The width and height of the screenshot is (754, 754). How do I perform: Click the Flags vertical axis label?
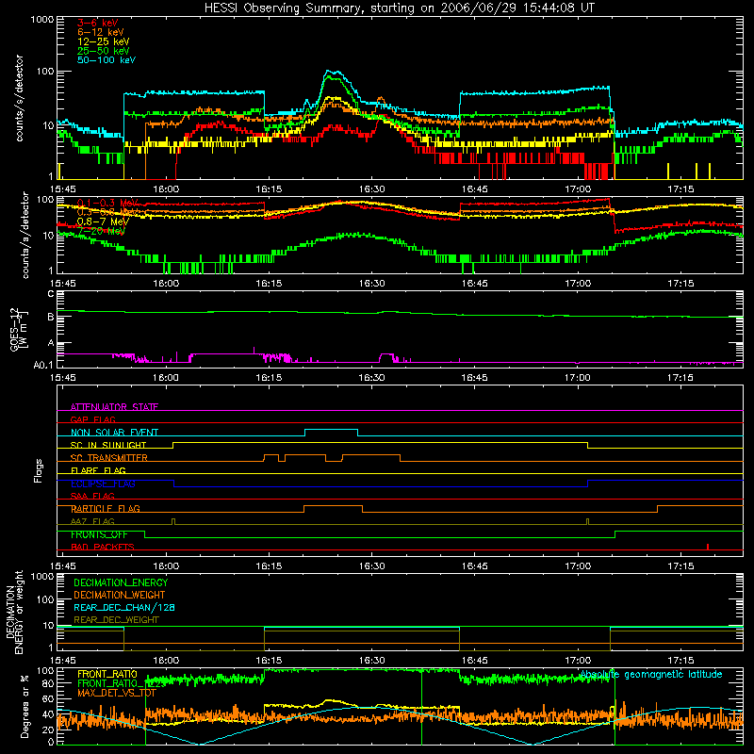(x=39, y=470)
